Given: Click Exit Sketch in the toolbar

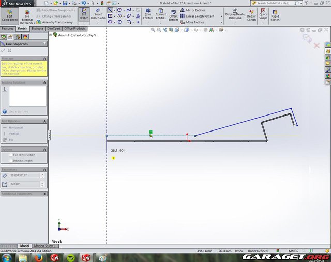Looking at the screenshot, I should [x=83, y=15].
